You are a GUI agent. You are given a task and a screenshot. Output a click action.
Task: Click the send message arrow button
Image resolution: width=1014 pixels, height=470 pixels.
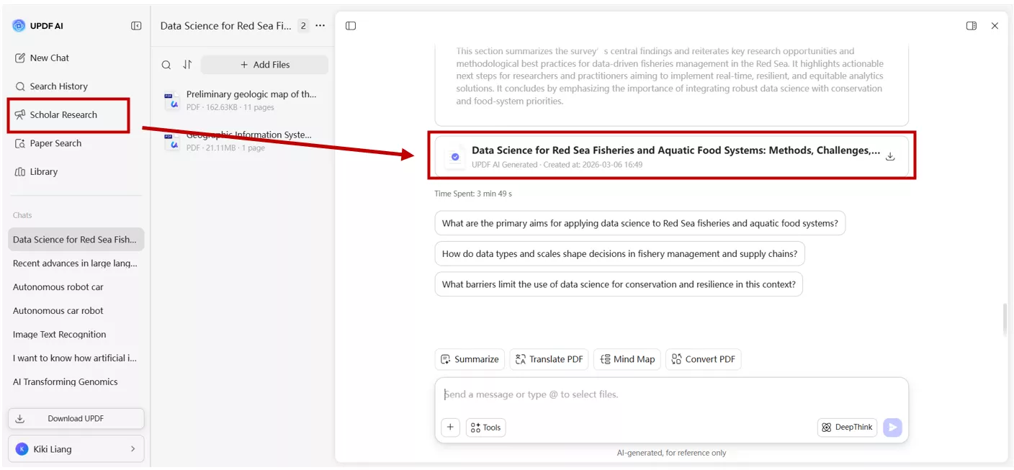(892, 428)
